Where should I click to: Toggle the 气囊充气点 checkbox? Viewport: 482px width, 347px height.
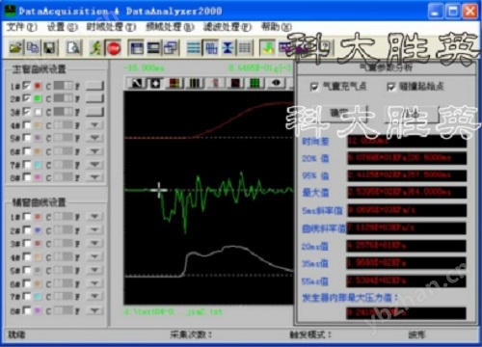pos(314,87)
